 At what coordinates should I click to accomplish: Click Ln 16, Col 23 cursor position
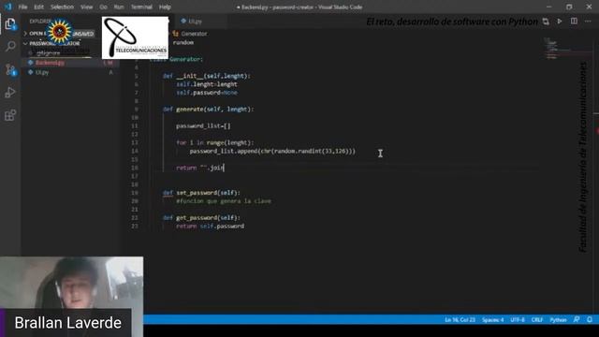[x=460, y=319]
